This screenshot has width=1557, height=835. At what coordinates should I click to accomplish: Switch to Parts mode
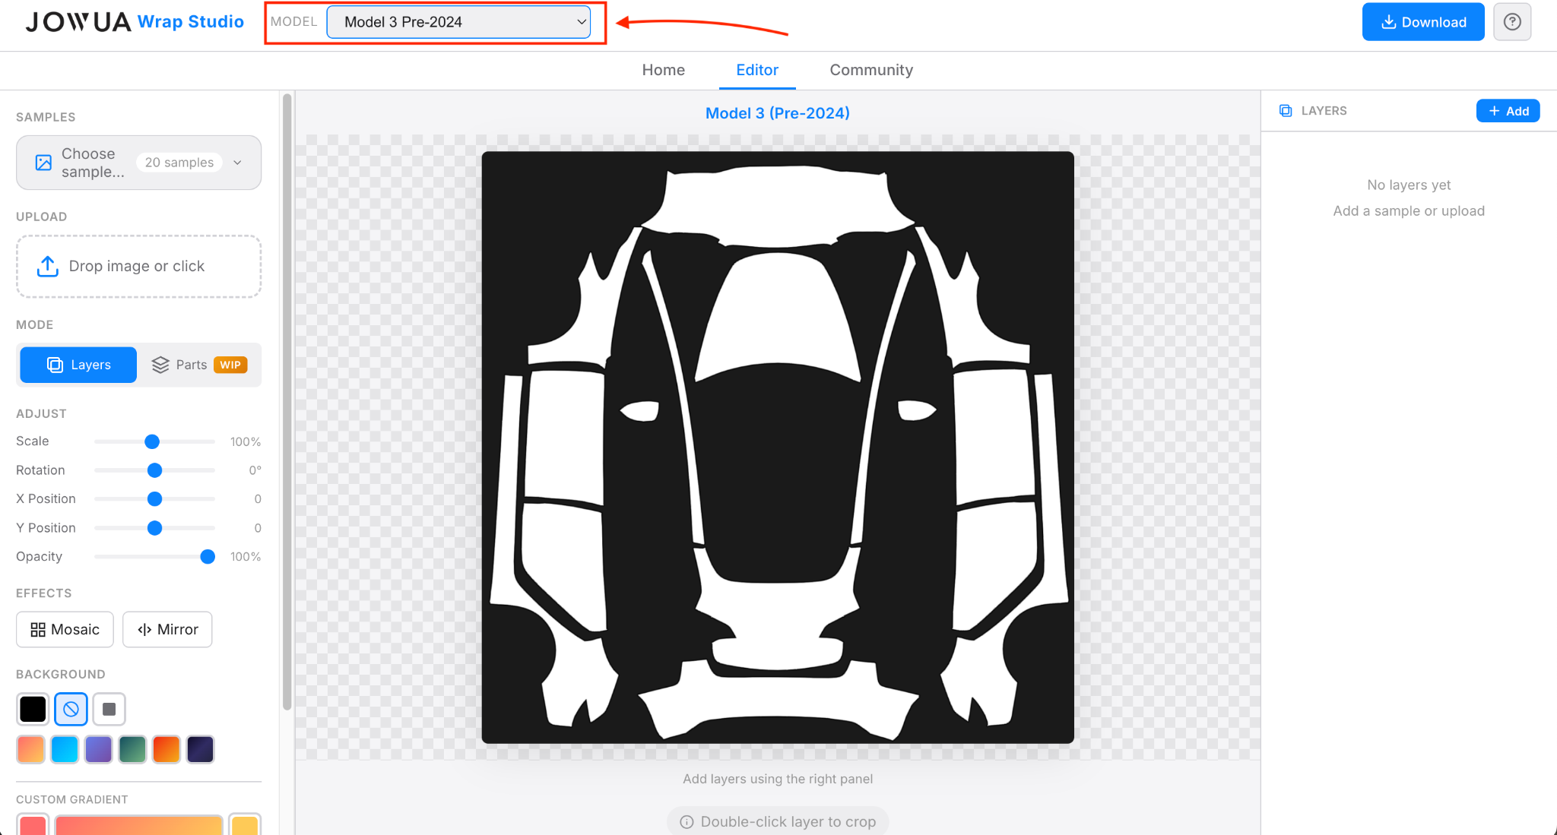pyautogui.click(x=199, y=365)
